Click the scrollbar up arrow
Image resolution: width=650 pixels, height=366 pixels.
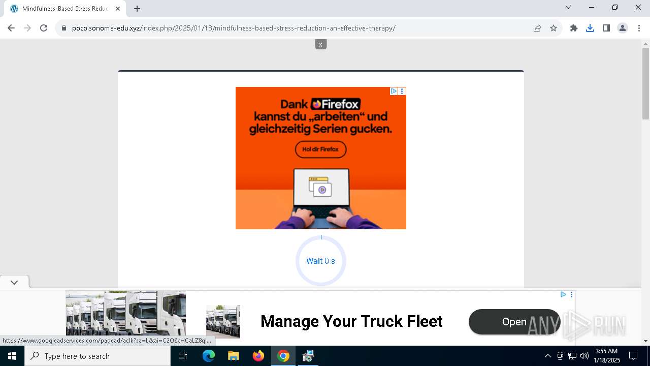645,44
